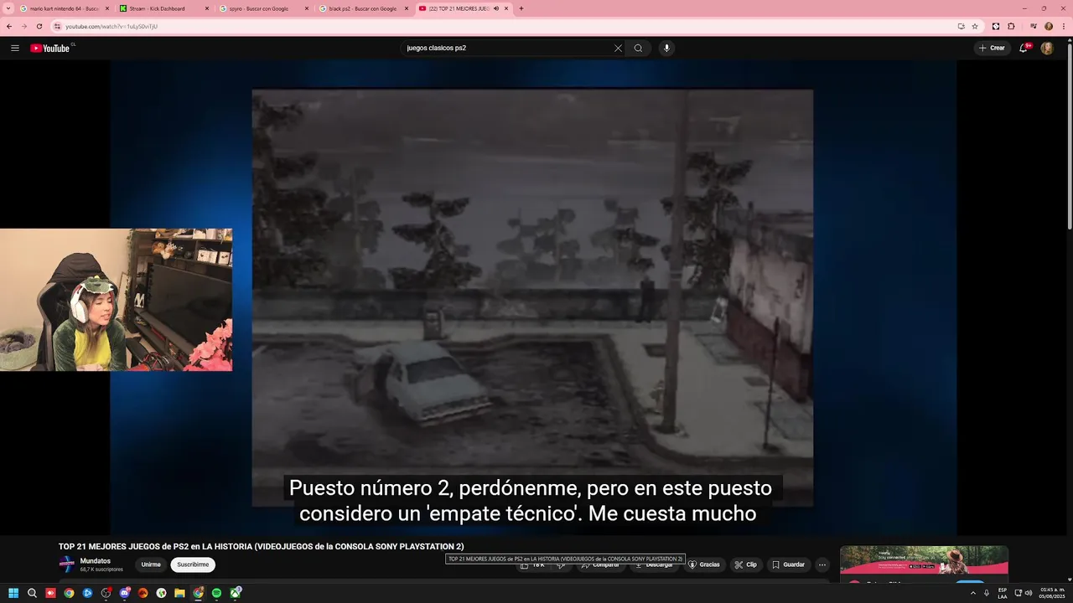Switch the ESP LAA keyboard language
Screen dimensions: 1073x603
[x=1003, y=593]
